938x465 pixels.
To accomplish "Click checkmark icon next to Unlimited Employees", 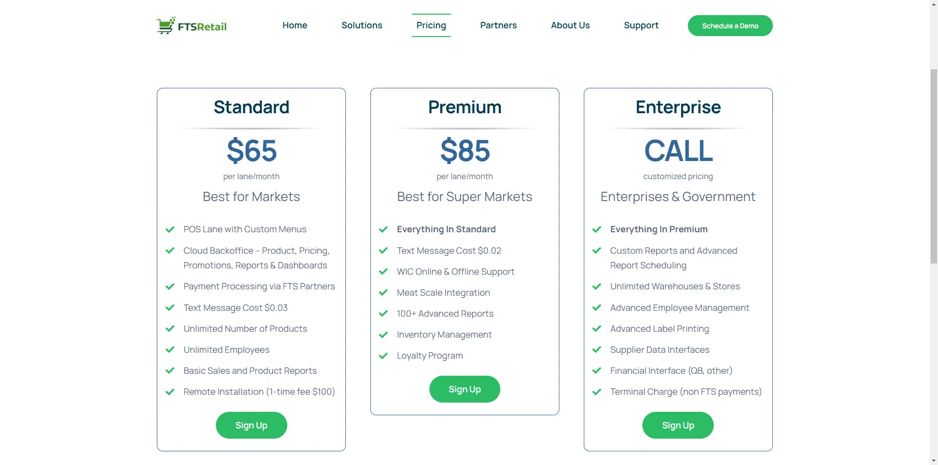I will point(170,350).
